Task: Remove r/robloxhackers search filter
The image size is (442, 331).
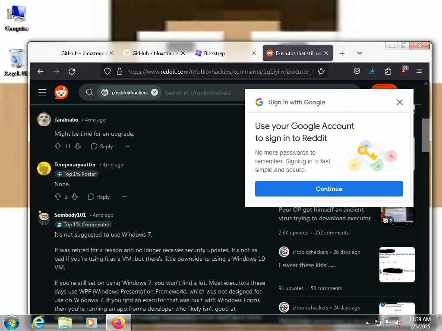Action: [x=155, y=92]
